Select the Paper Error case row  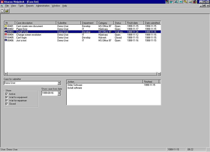82,29
